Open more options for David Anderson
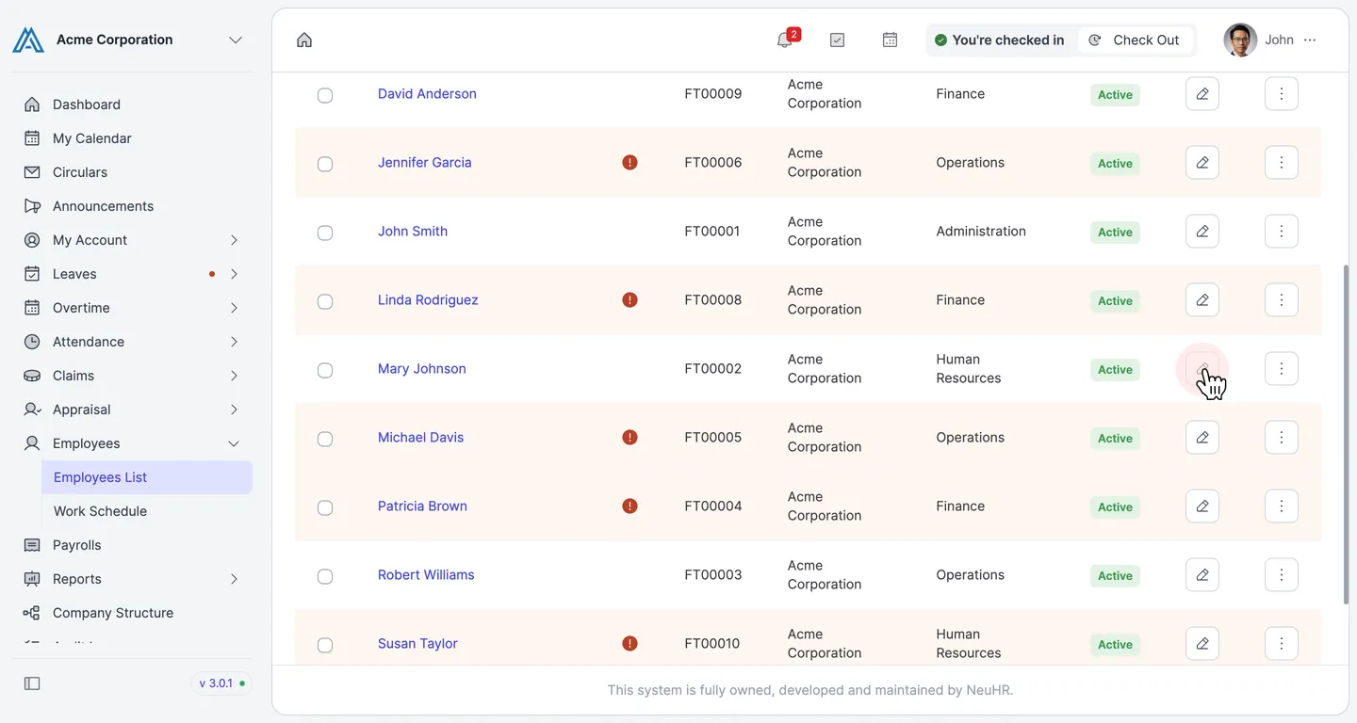 pyautogui.click(x=1282, y=94)
